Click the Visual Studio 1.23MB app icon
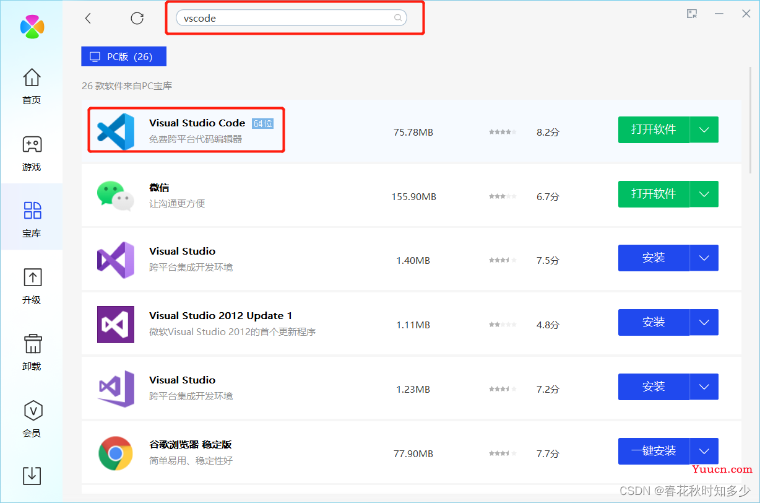The height and width of the screenshot is (503, 760). point(116,389)
